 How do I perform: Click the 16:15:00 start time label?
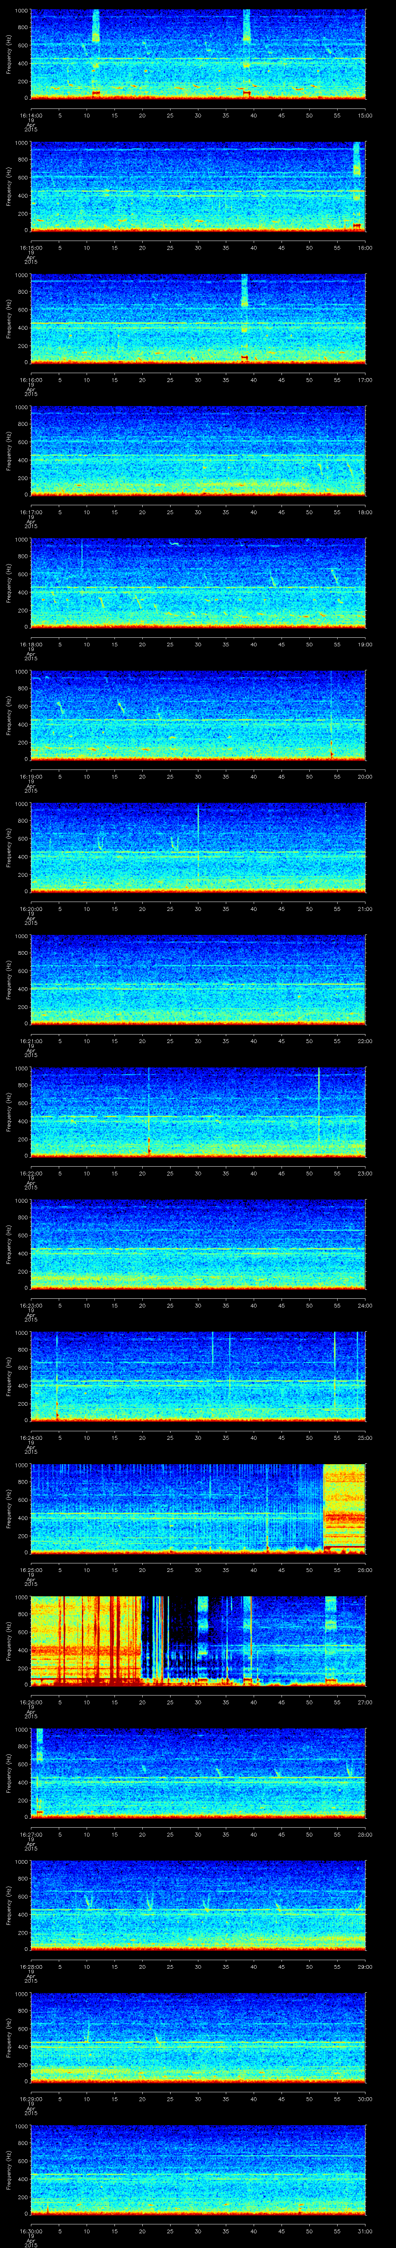tap(31, 249)
